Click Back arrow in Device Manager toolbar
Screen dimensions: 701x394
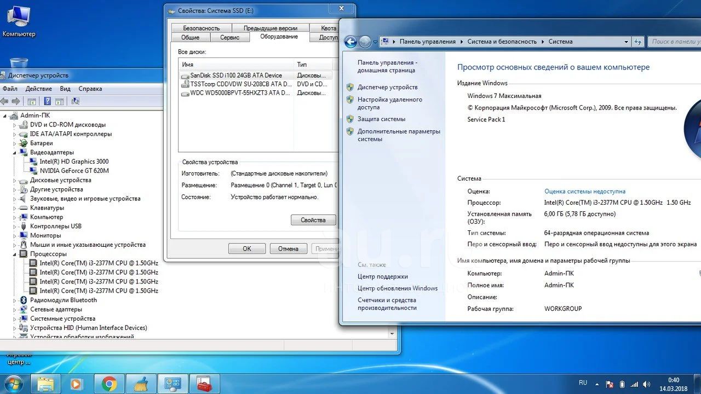(x=4, y=101)
